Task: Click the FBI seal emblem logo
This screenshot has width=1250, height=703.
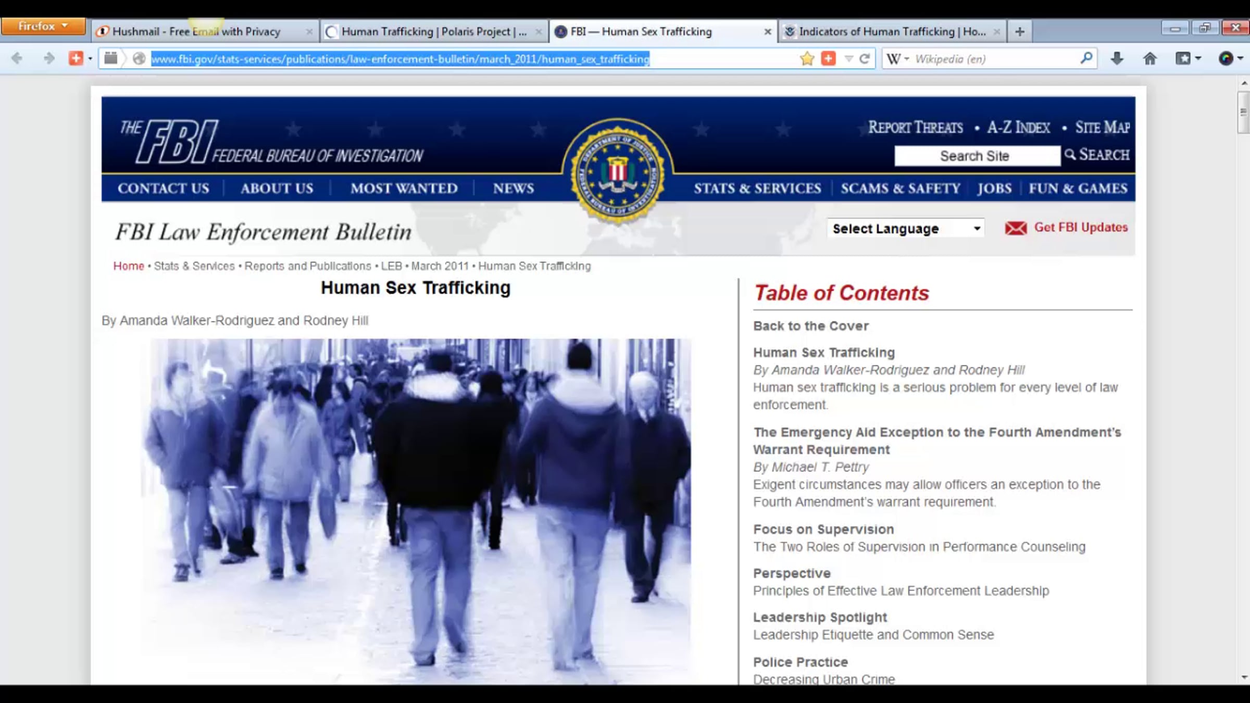Action: [x=618, y=172]
